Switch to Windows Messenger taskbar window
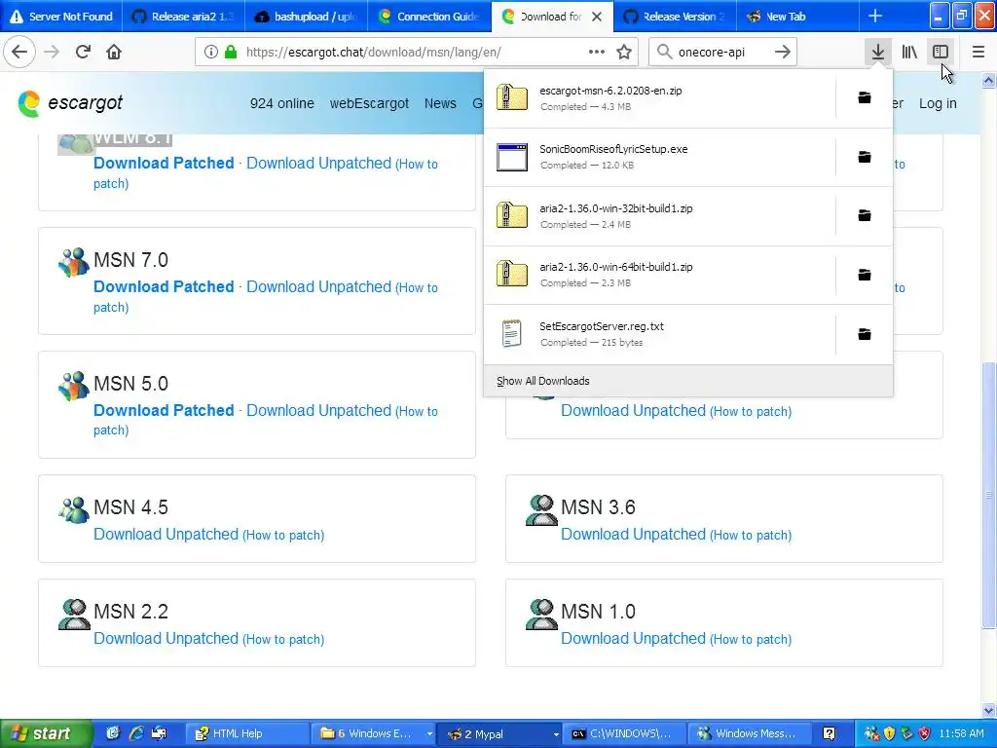This screenshot has height=748, width=997. (749, 733)
